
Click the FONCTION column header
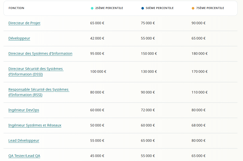(x=17, y=8)
